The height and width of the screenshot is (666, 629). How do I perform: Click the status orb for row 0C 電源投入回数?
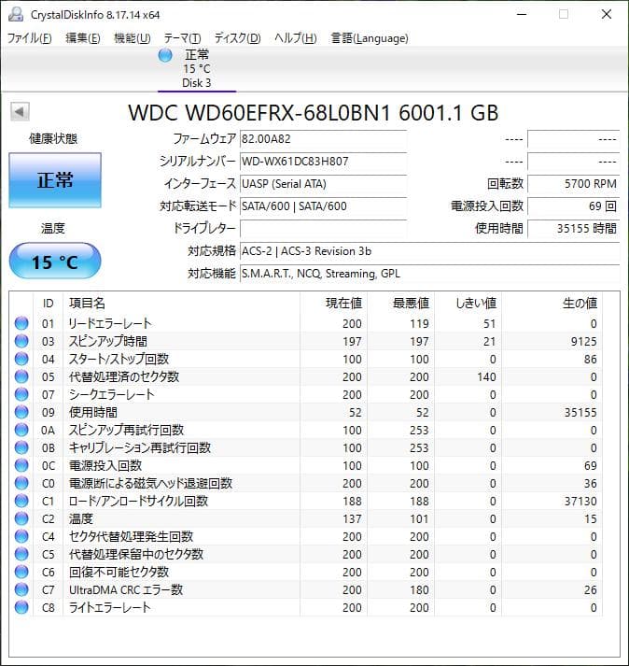pos(21,465)
